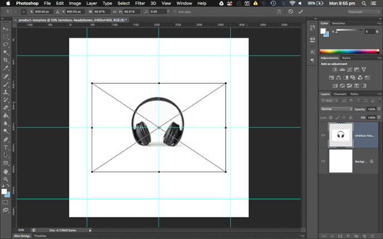Add an Exposure adjustment
This screenshot has height=239, width=383.
(x=356, y=70)
